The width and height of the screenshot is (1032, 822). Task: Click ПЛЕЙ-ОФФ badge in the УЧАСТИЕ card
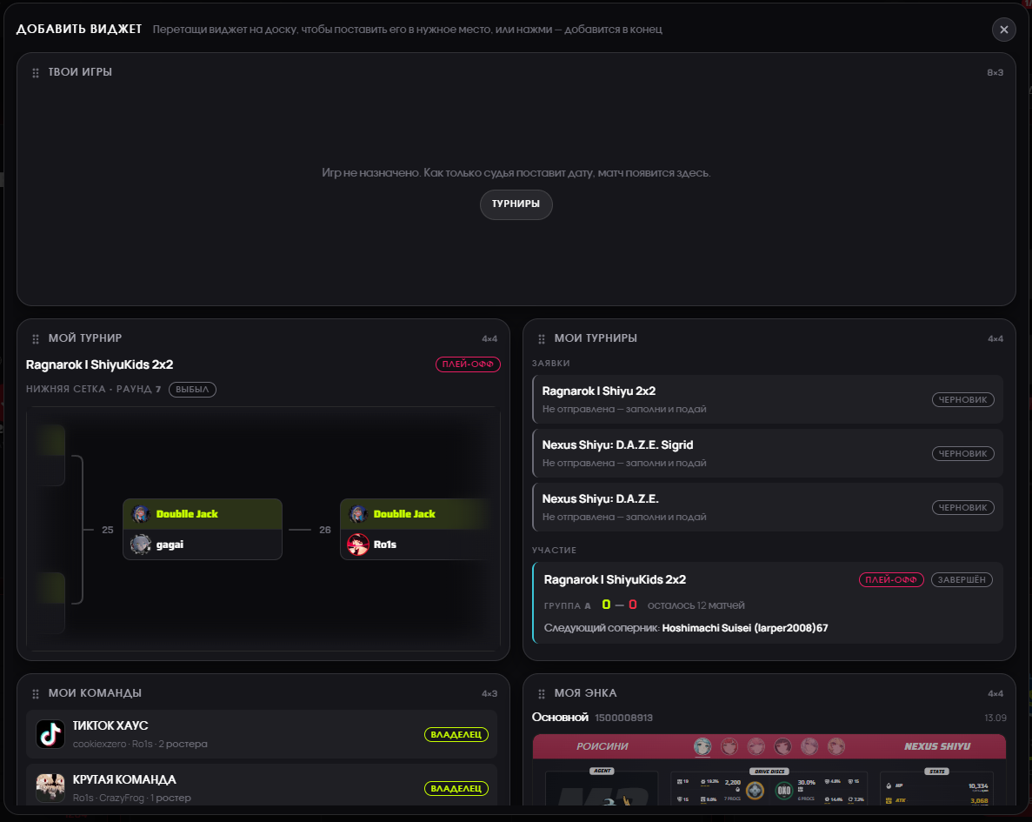tap(891, 579)
